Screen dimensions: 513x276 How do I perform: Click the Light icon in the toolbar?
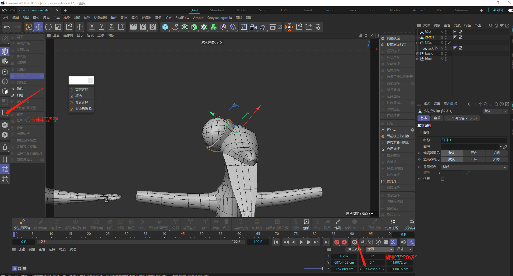(263, 27)
